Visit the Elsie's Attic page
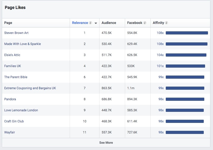This screenshot has width=213, height=150. click(x=12, y=55)
